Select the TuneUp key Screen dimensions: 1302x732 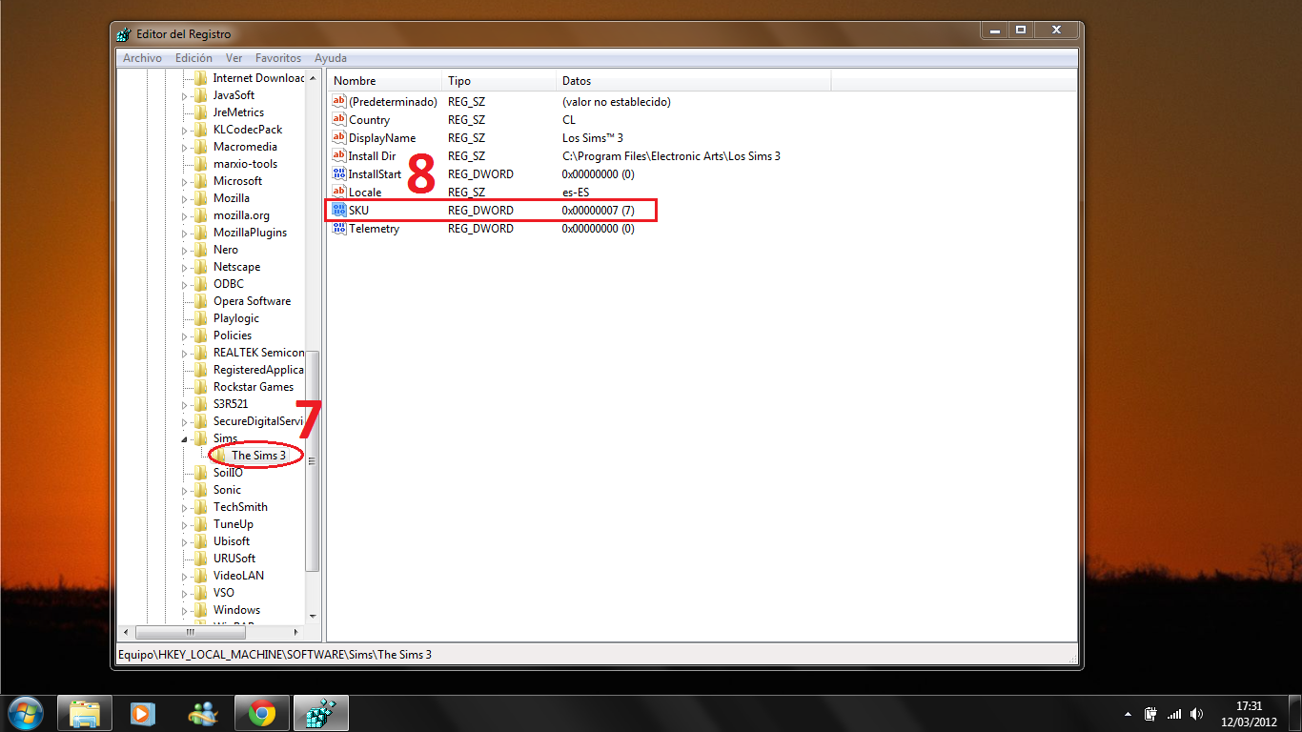(x=233, y=524)
